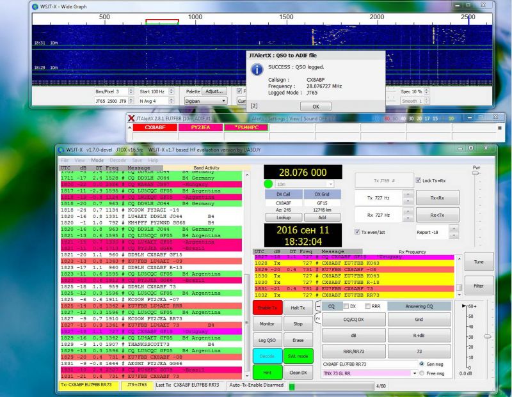512x397 pixels.
Task: Click the Clean DX button
Action: [298, 372]
